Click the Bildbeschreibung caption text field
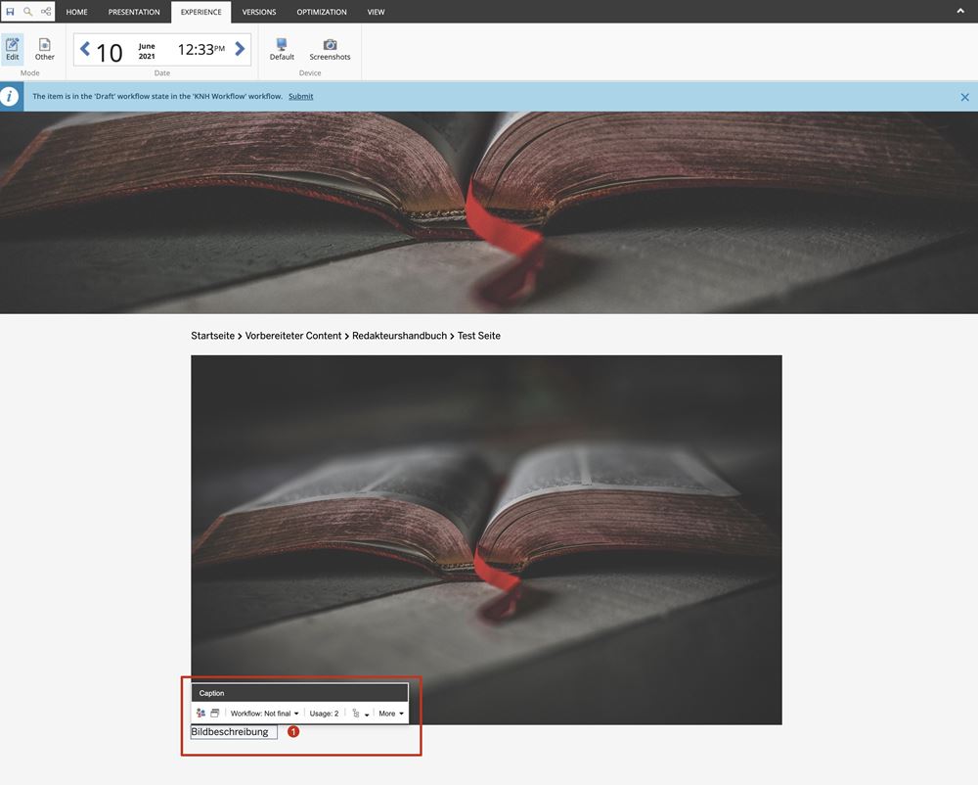 click(234, 732)
